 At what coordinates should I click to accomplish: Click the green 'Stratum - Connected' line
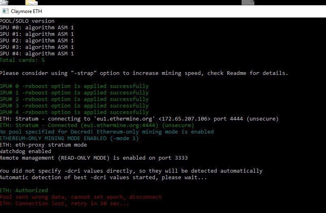(97, 125)
